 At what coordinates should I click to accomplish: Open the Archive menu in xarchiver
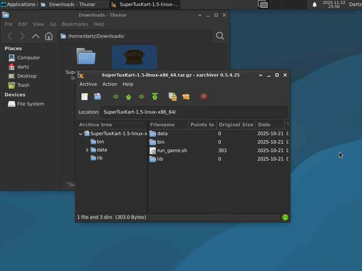pyautogui.click(x=88, y=84)
